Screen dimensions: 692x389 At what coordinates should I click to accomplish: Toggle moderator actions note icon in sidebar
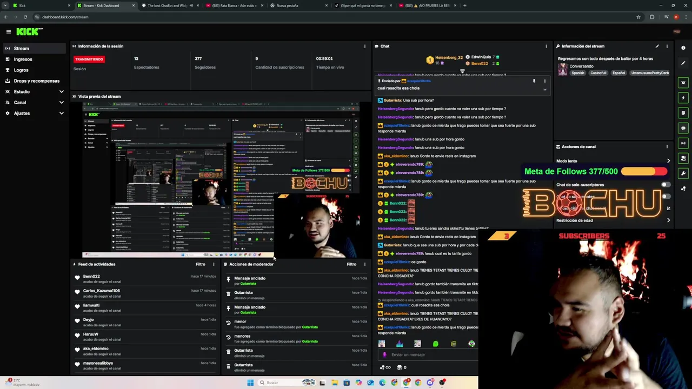click(683, 113)
